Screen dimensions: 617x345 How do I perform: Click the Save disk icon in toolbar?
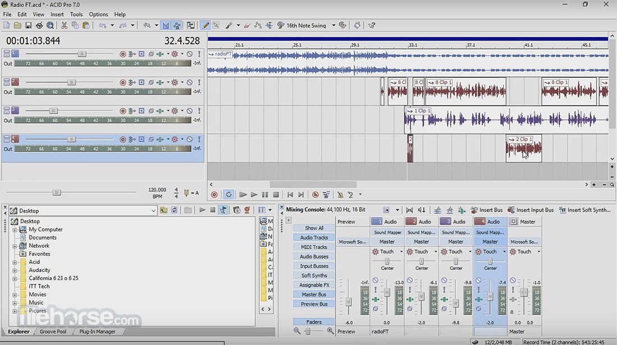(x=29, y=26)
